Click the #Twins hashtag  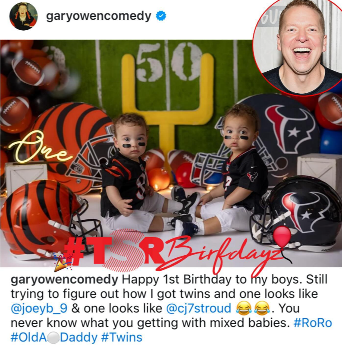click(x=122, y=337)
